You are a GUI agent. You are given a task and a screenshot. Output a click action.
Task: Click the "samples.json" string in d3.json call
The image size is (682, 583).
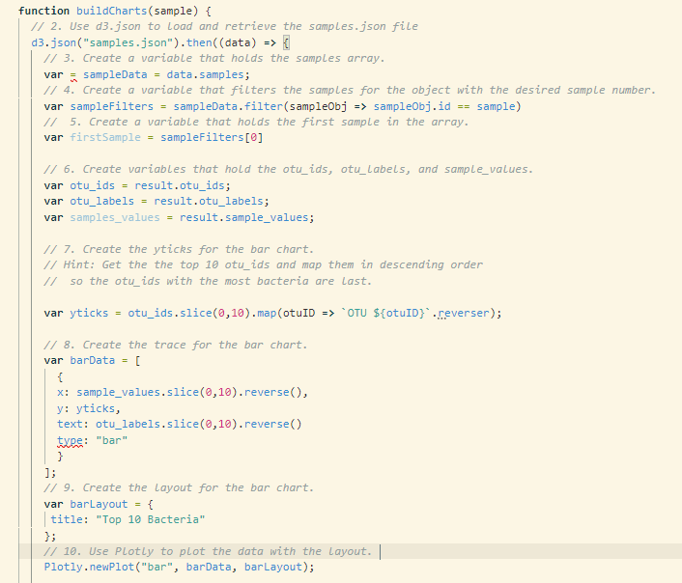(x=128, y=42)
